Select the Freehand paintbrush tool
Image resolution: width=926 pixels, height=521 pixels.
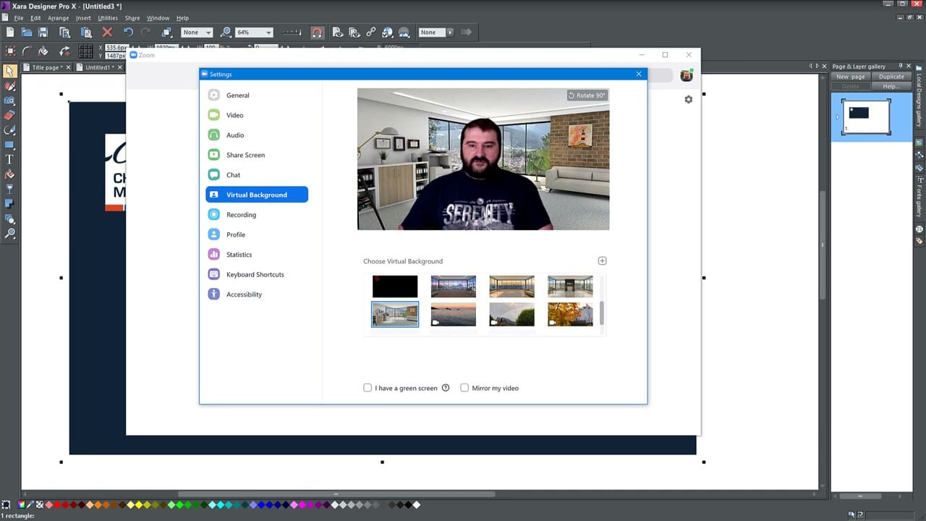click(10, 87)
